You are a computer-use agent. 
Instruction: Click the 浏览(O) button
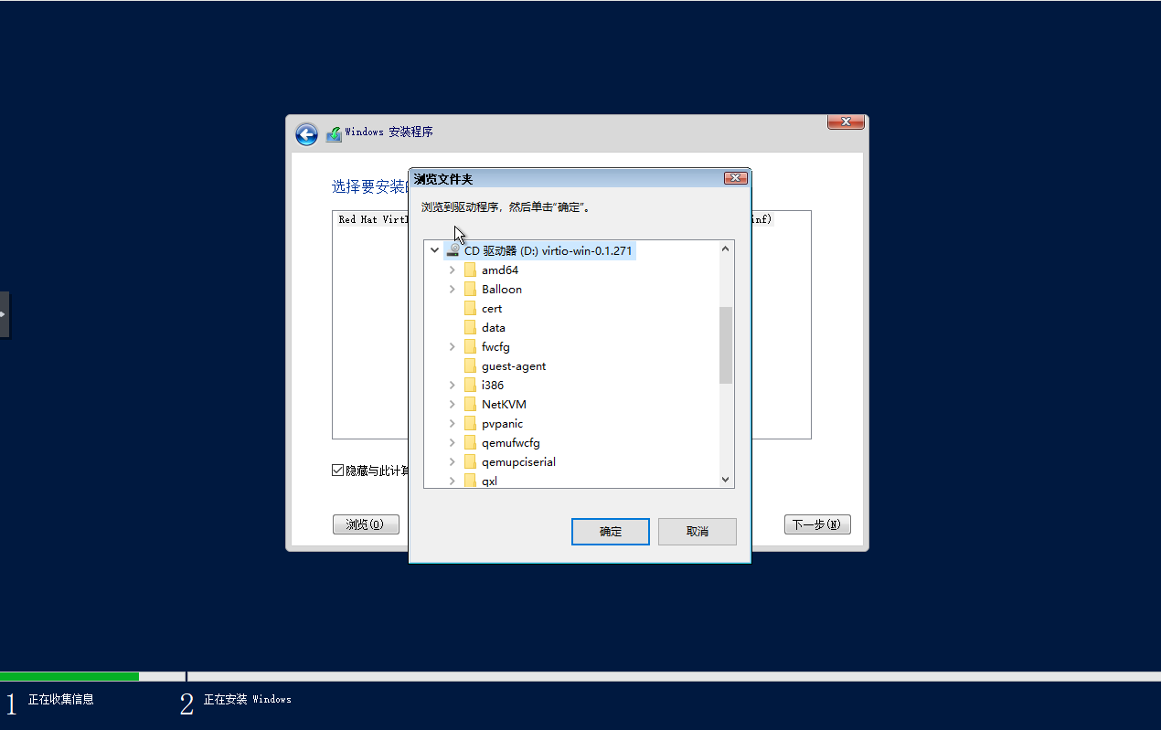tap(366, 524)
